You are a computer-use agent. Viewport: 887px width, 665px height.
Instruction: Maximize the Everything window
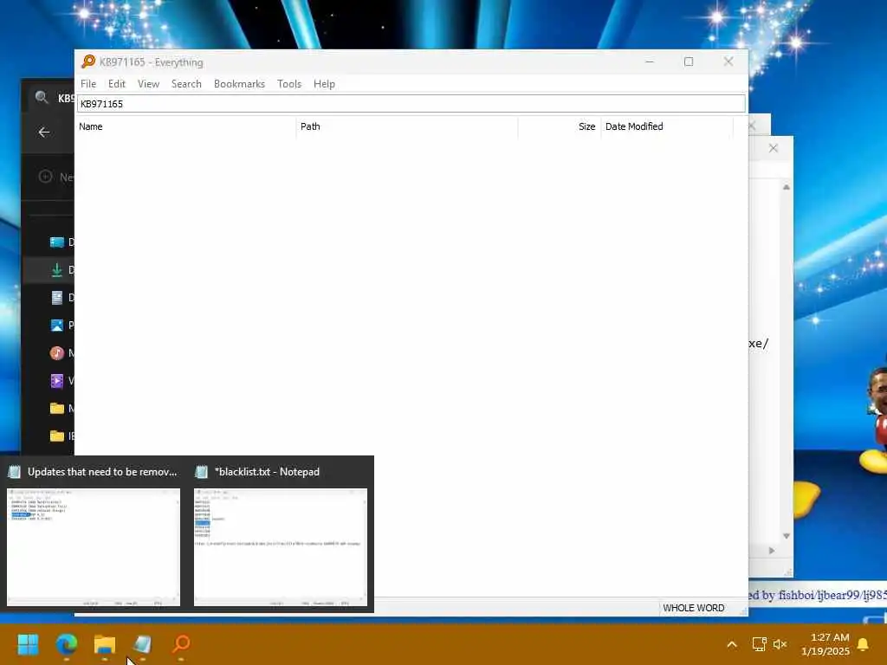689,61
